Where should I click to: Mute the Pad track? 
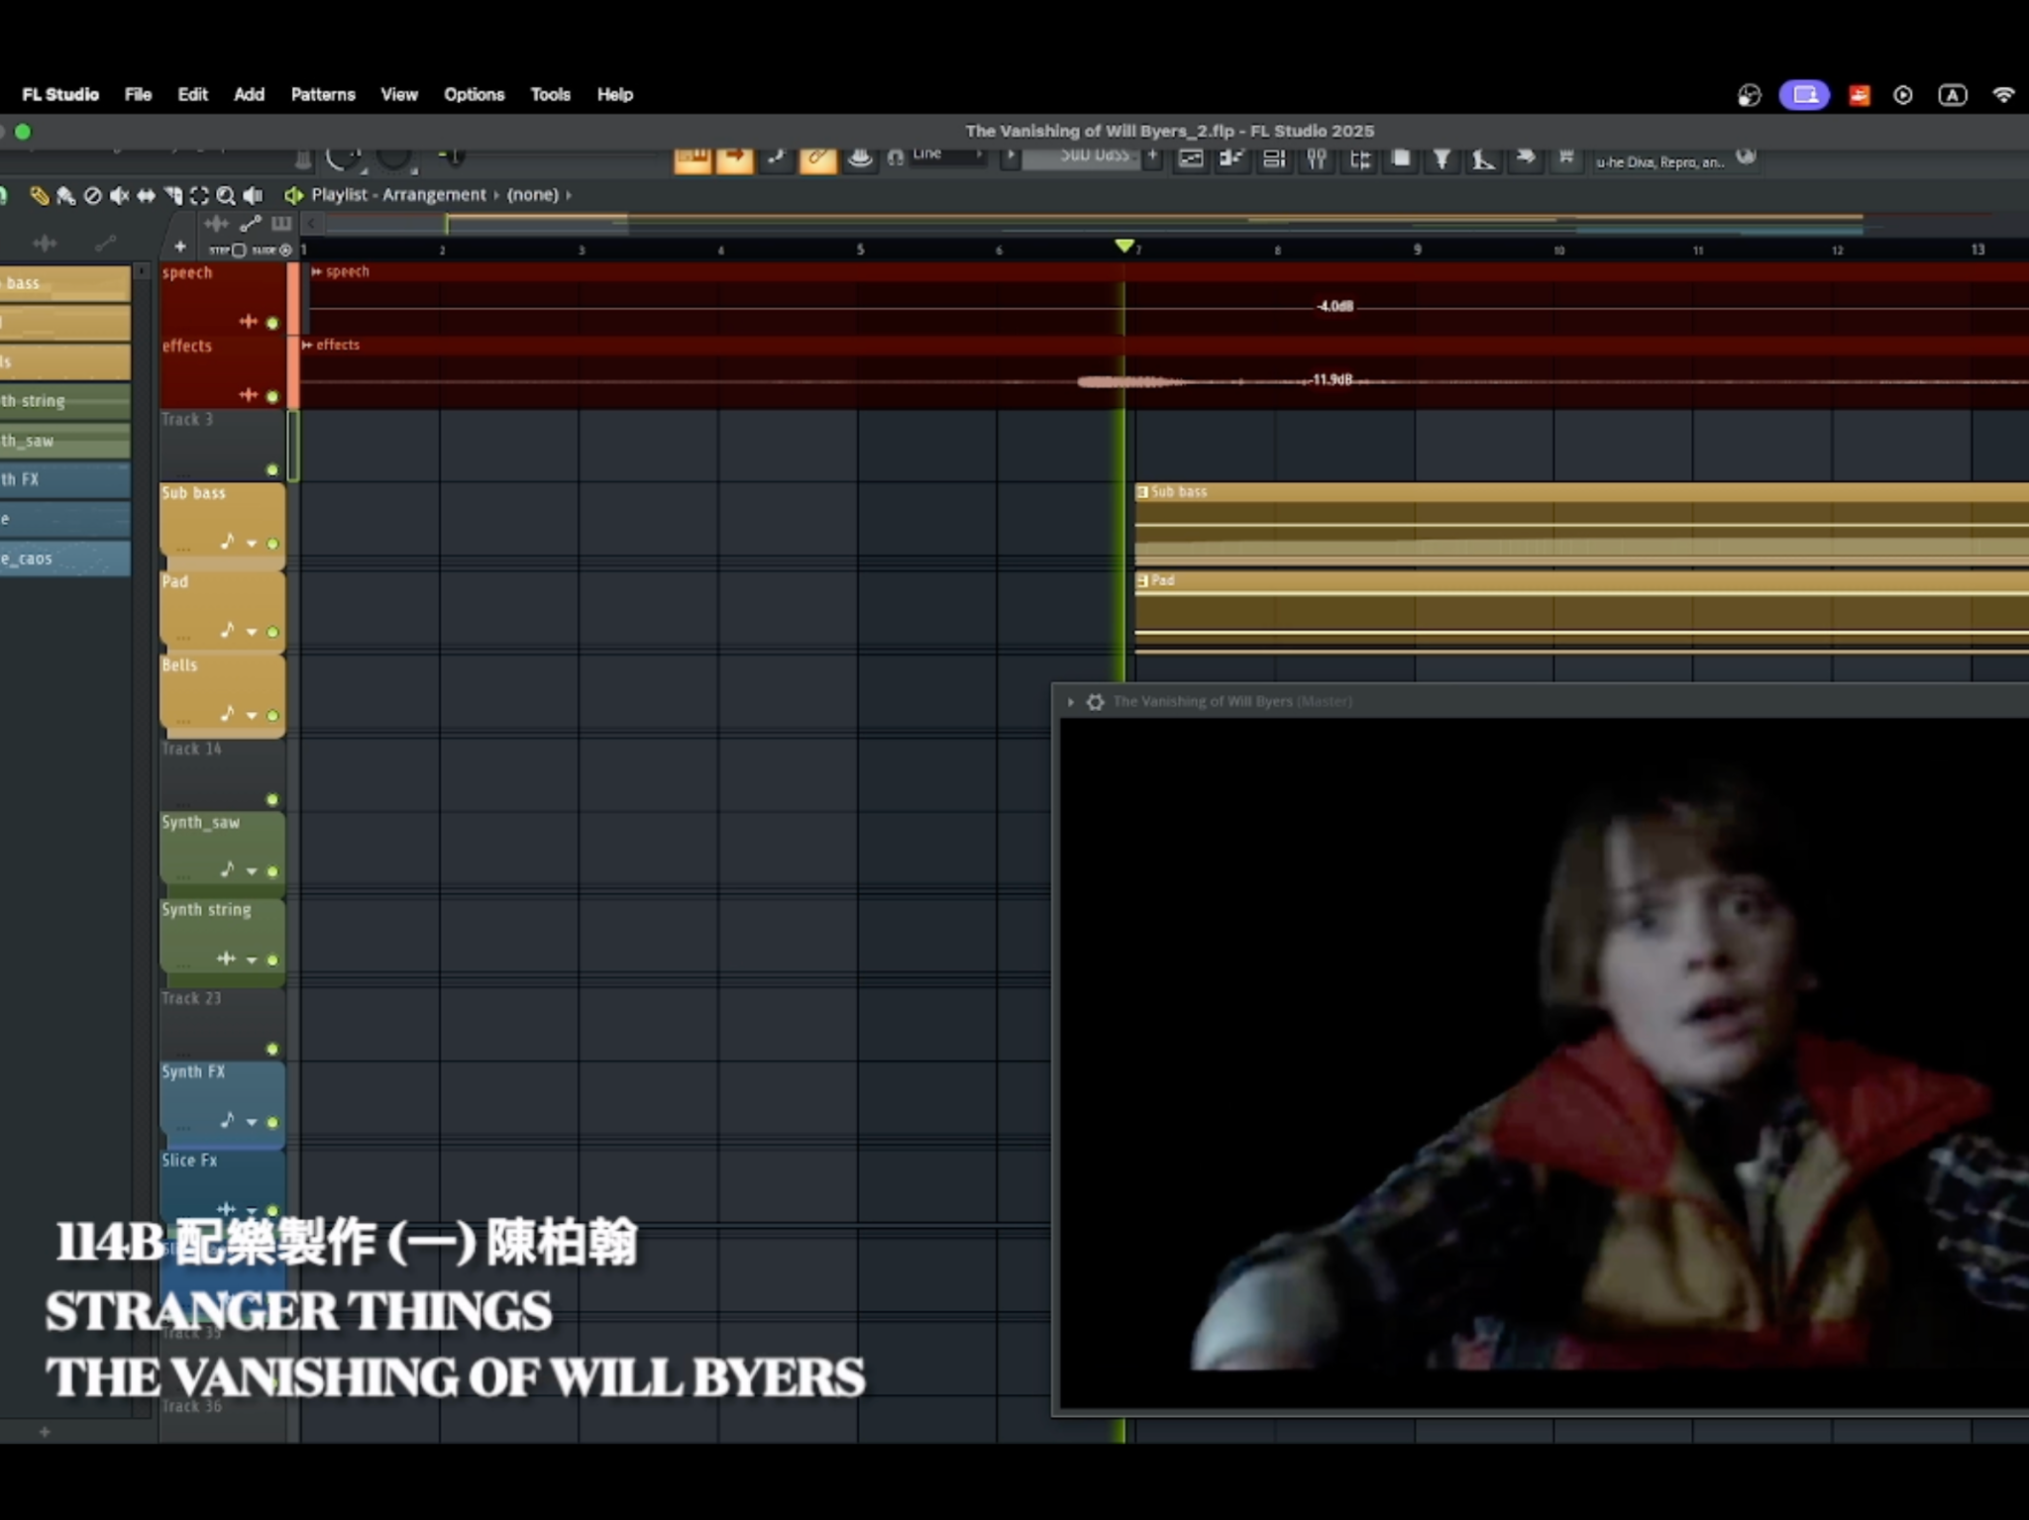coord(272,632)
